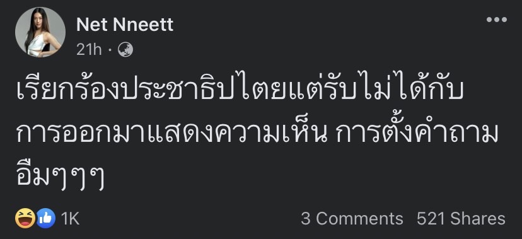Click post text line starting with การออกมา

tap(257, 135)
